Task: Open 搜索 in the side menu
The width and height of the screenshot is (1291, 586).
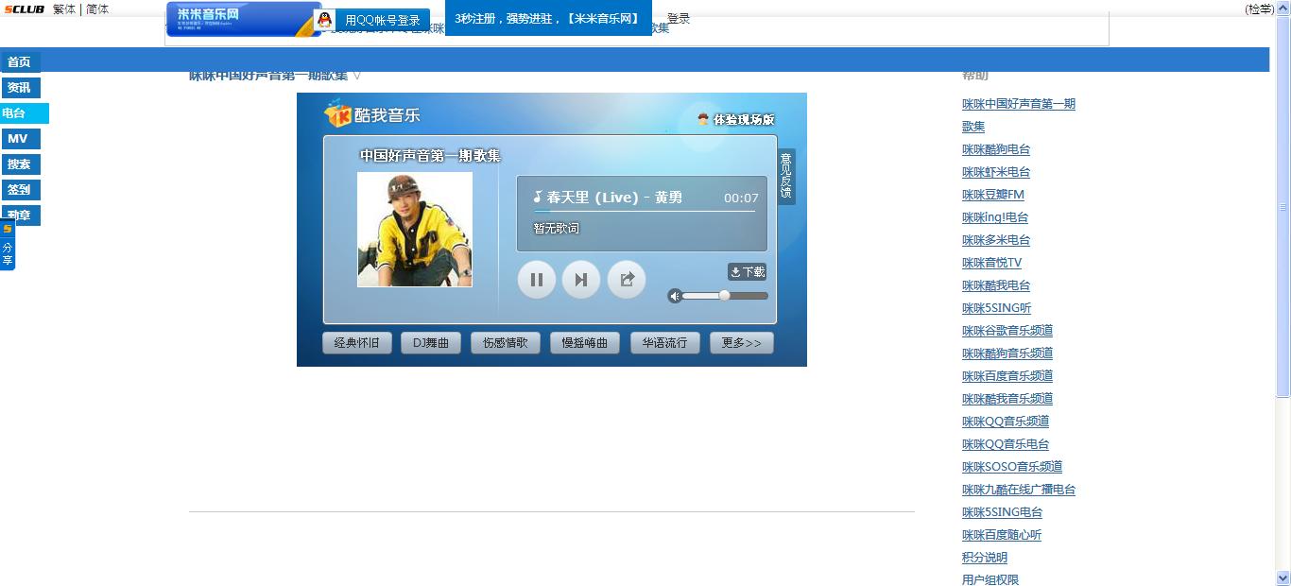Action: 19,164
